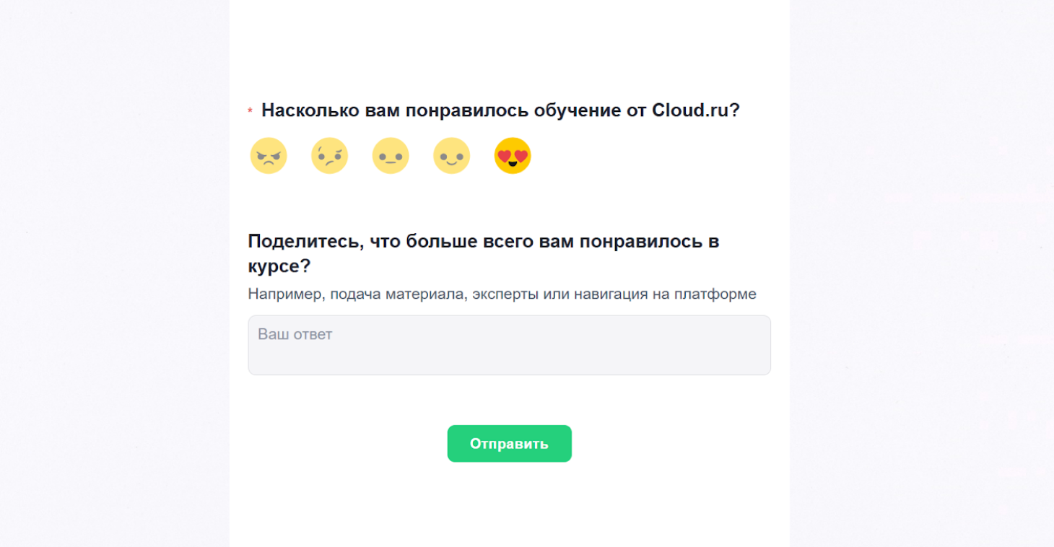The width and height of the screenshot is (1054, 547).
Task: Click the gray page background left of form
Action: point(114,274)
